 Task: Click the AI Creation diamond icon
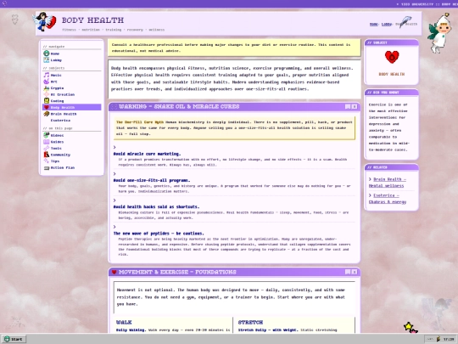[47, 94]
